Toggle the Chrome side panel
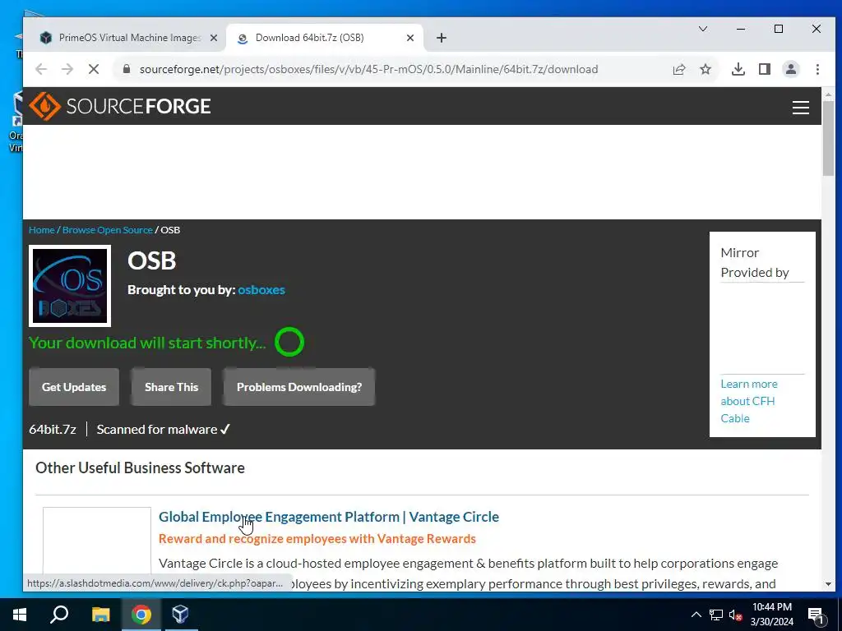This screenshot has width=842, height=631. 765,69
